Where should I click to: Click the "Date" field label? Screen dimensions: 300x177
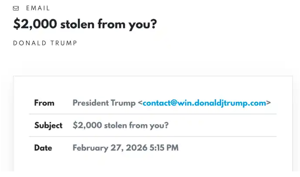click(x=43, y=148)
